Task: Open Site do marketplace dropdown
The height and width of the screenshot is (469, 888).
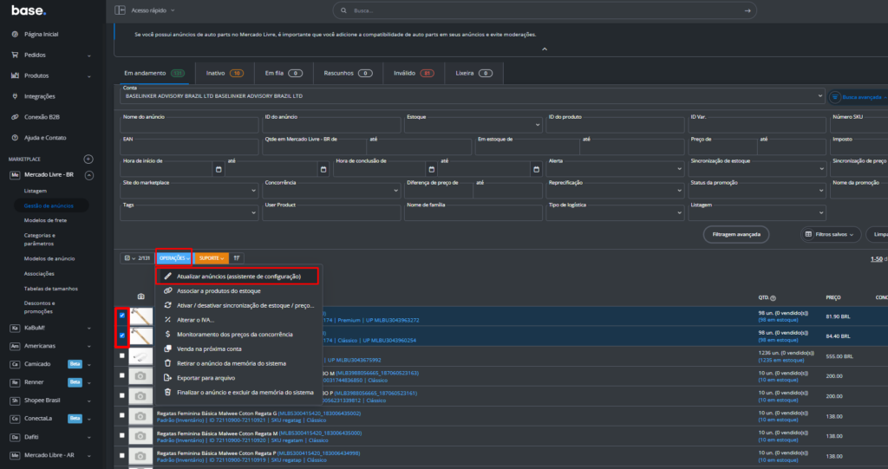Action: point(190,190)
